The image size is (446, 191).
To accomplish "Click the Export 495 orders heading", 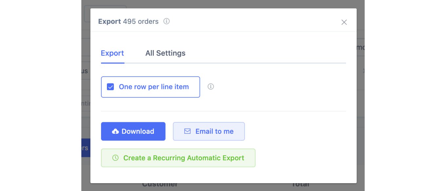I will click(x=128, y=21).
